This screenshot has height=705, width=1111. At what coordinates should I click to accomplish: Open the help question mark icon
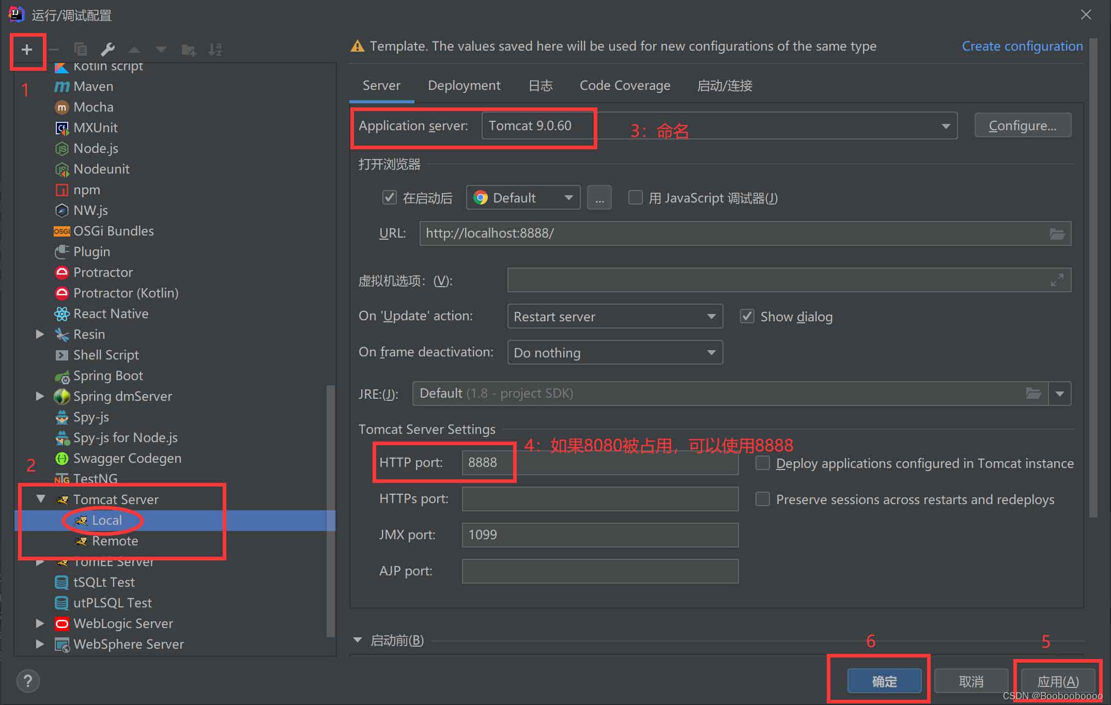point(28,681)
